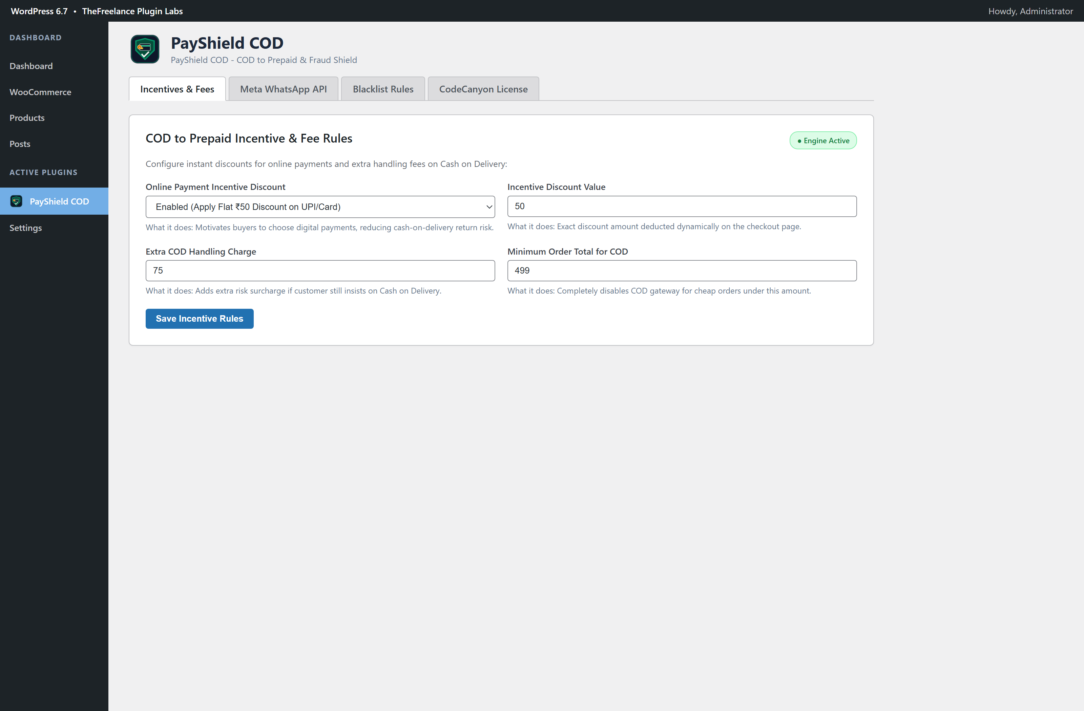Select the PayShield COD menu item
Viewport: 1084px width, 711px height.
click(x=54, y=201)
